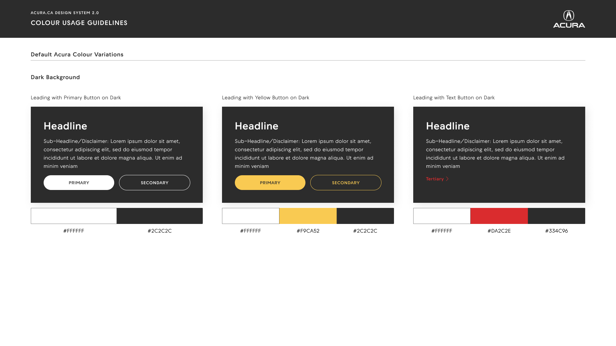Viewport: 616px width, 346px height.
Task: Click the "Leading with Primary Button on Dark" label
Action: pyautogui.click(x=76, y=98)
